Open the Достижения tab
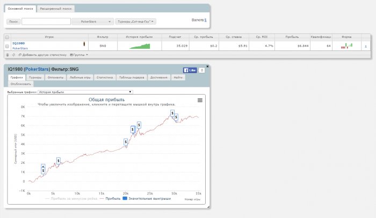 pos(159,78)
